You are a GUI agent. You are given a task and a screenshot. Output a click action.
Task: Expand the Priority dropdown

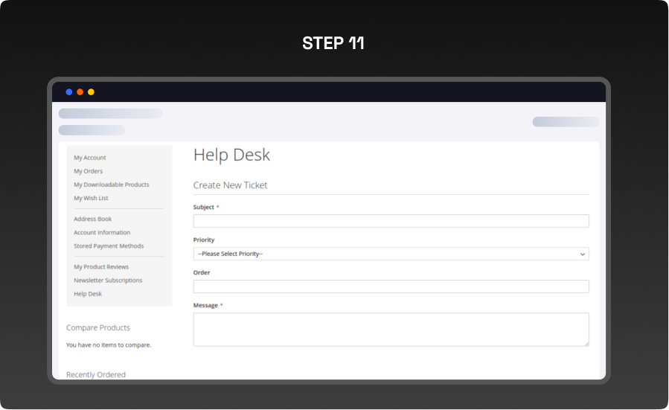[x=391, y=254]
